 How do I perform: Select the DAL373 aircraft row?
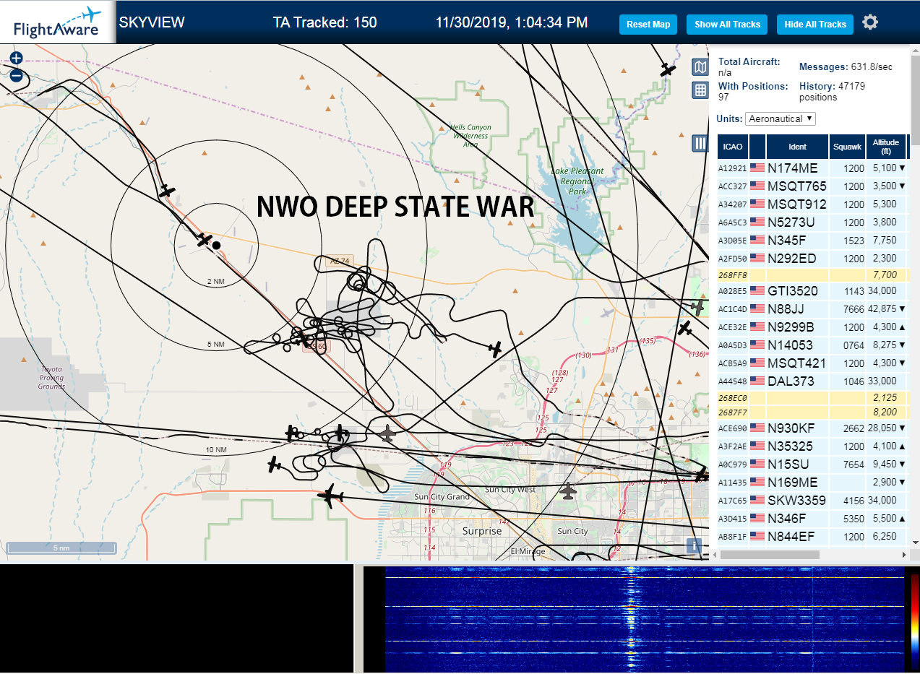pos(813,381)
